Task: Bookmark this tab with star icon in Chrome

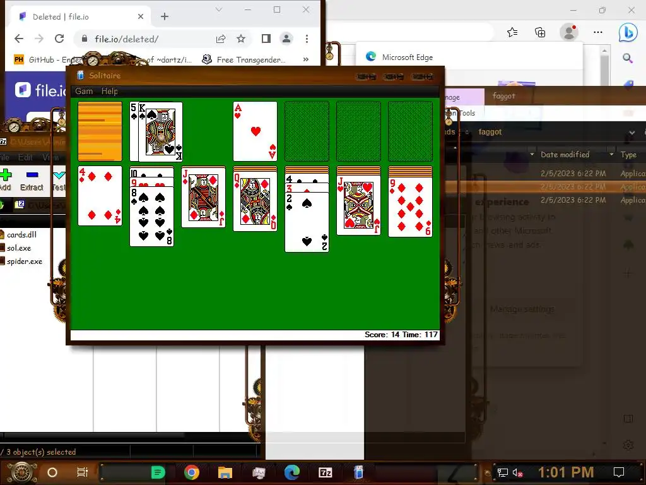Action: click(x=241, y=39)
